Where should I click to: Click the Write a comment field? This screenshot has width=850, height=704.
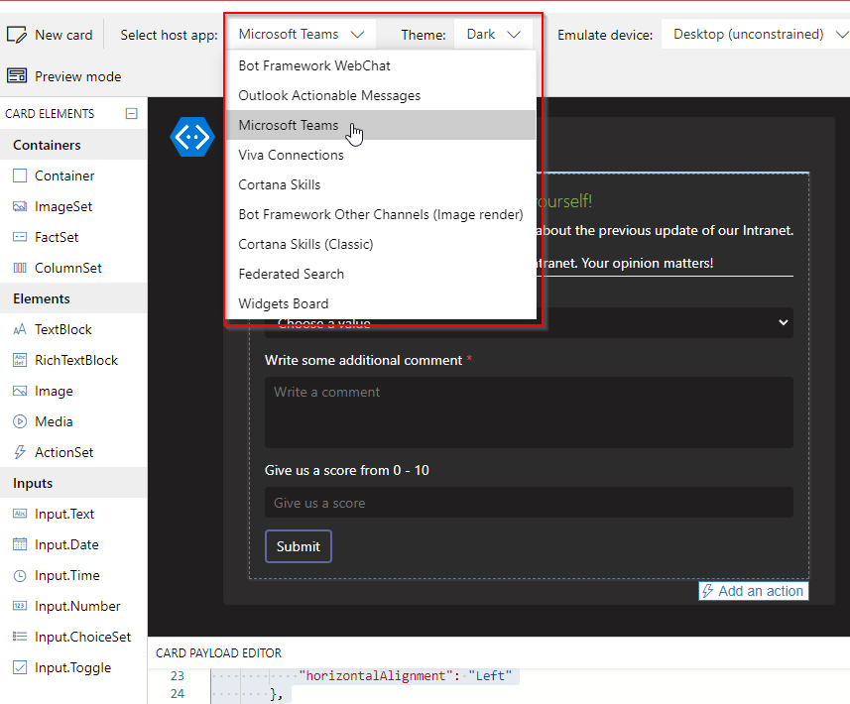(x=529, y=412)
